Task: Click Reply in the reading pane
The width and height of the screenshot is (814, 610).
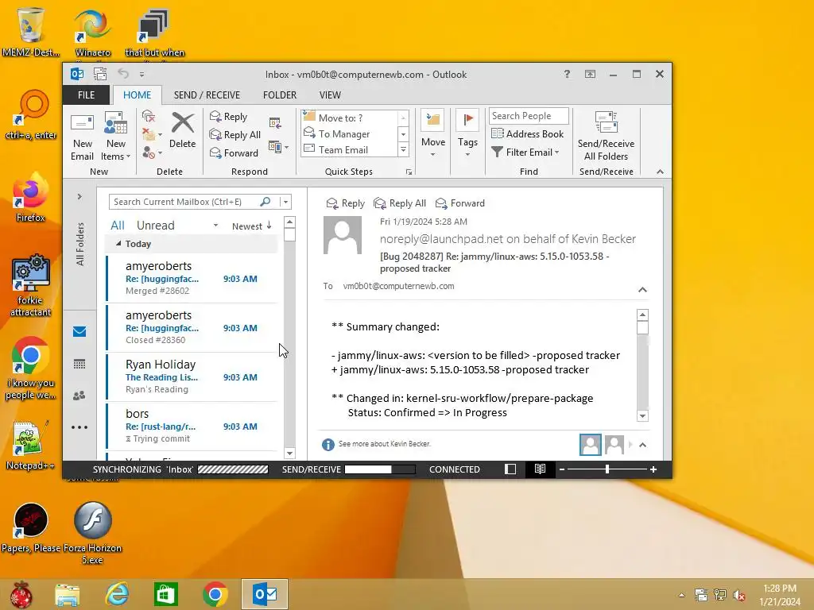Action: point(345,203)
